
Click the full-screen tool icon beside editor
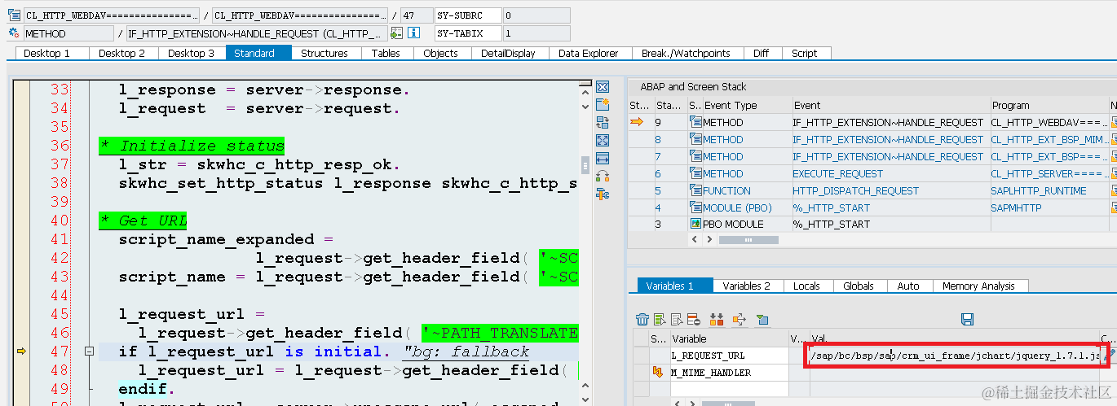[603, 141]
